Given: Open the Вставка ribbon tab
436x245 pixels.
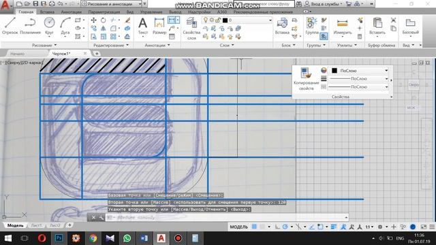Looking at the screenshot, I should coord(47,12).
